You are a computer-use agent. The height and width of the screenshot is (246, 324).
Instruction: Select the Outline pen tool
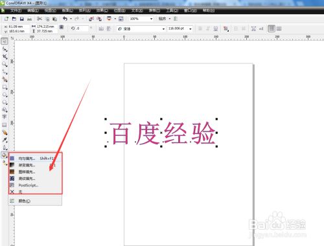pyautogui.click(x=5, y=148)
